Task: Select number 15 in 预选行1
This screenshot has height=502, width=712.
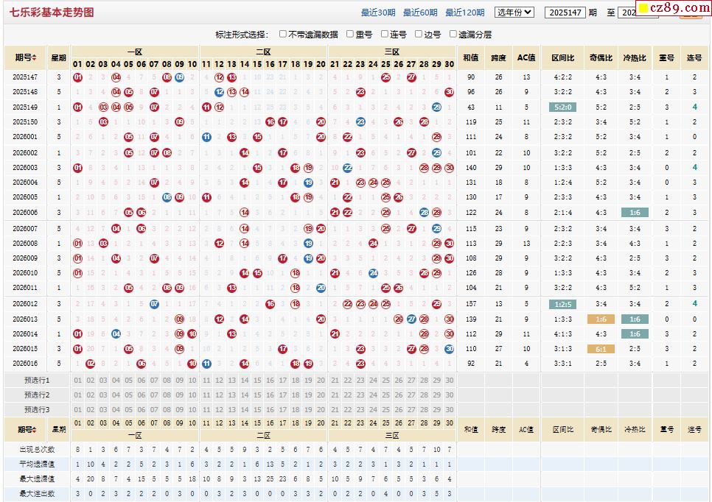Action: point(257,381)
